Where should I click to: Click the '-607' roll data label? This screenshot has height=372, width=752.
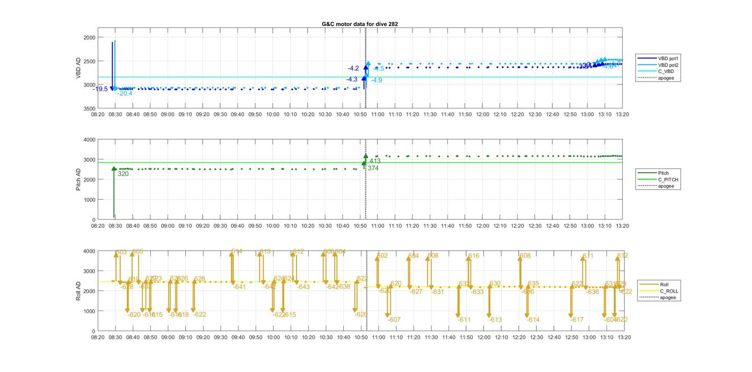click(394, 320)
